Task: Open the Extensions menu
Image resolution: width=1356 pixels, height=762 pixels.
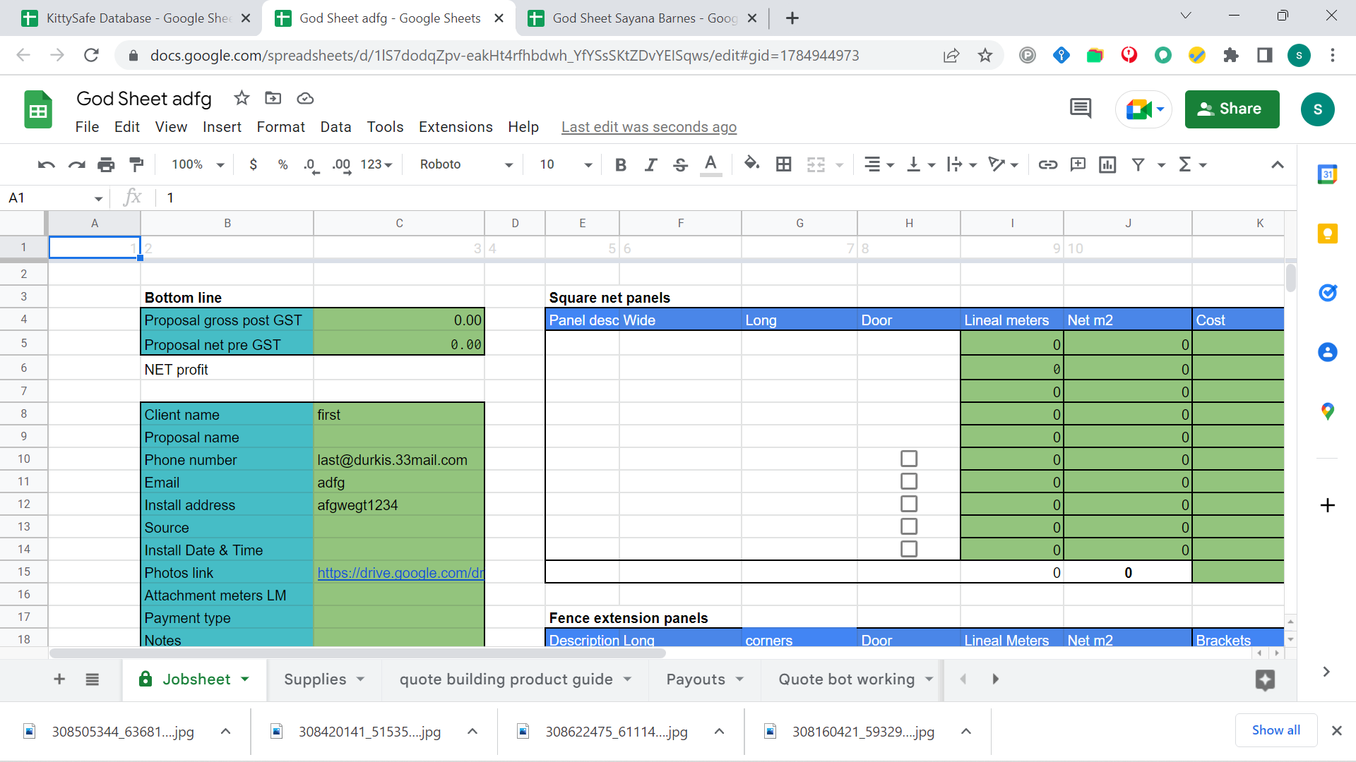Action: point(456,127)
